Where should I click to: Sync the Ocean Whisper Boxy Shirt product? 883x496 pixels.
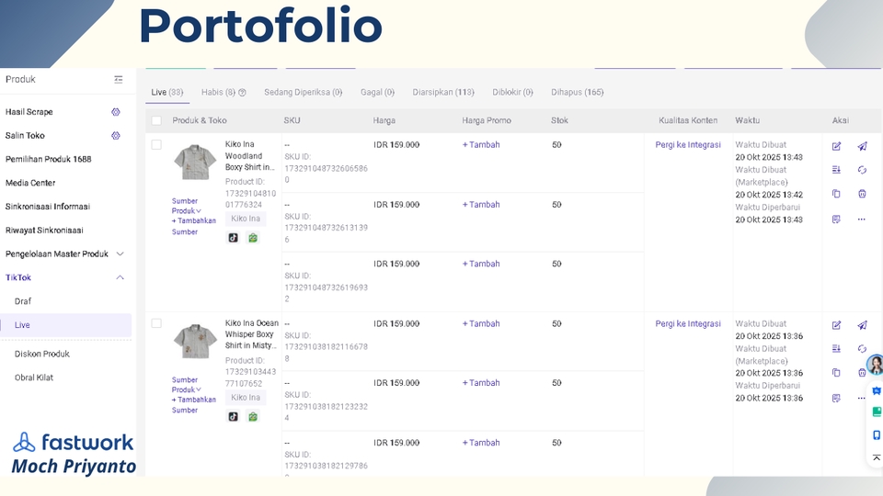(x=862, y=349)
